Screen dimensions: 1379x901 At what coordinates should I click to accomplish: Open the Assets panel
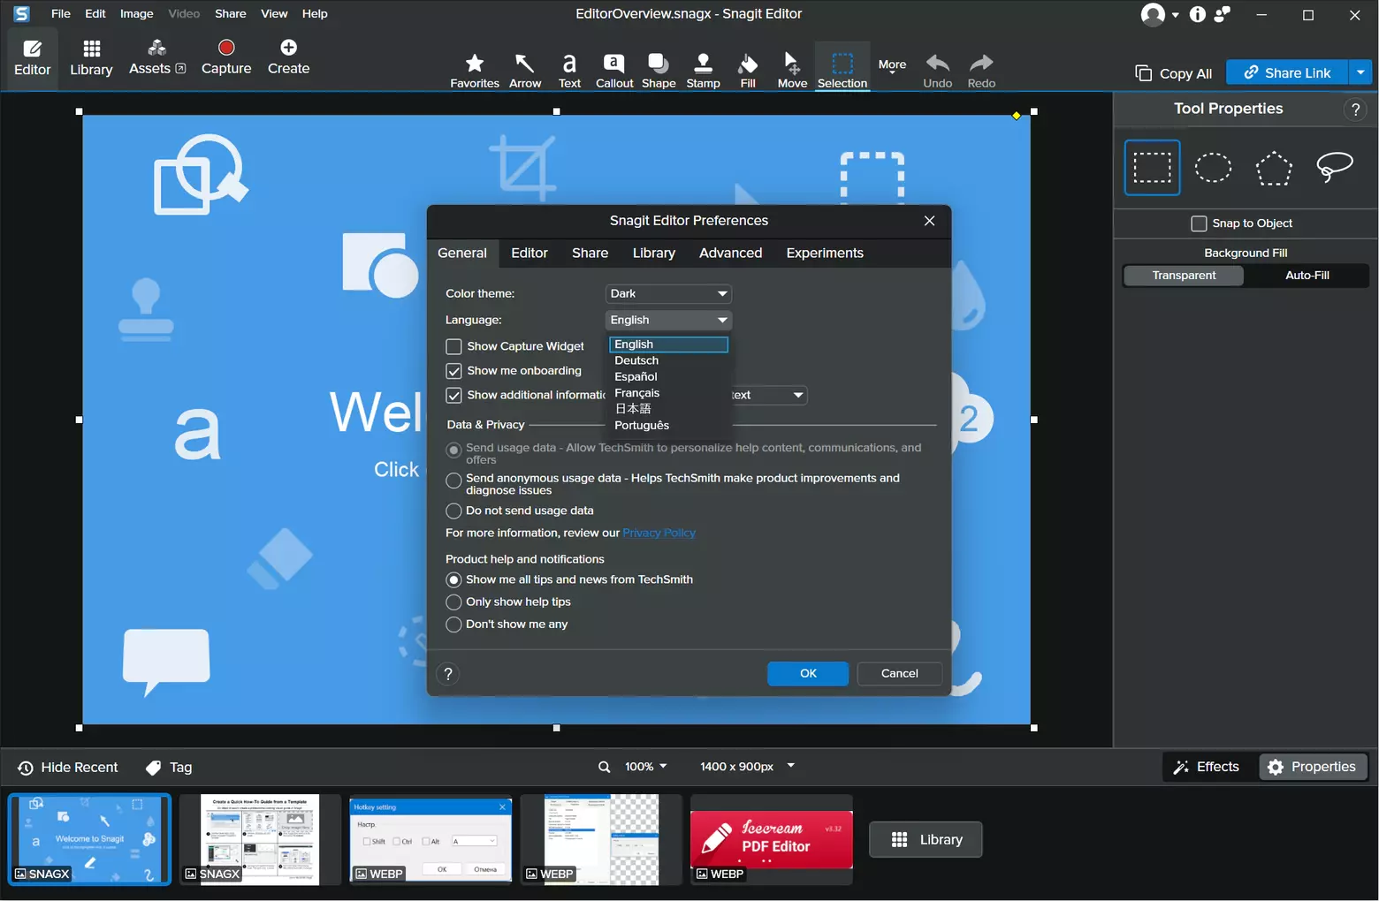(x=156, y=58)
